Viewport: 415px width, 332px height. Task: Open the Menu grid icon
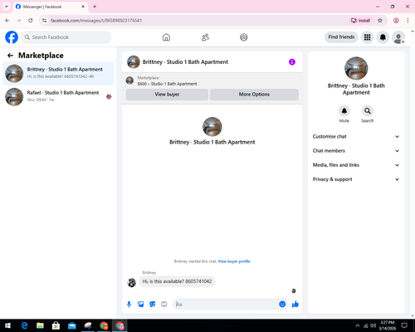[367, 37]
